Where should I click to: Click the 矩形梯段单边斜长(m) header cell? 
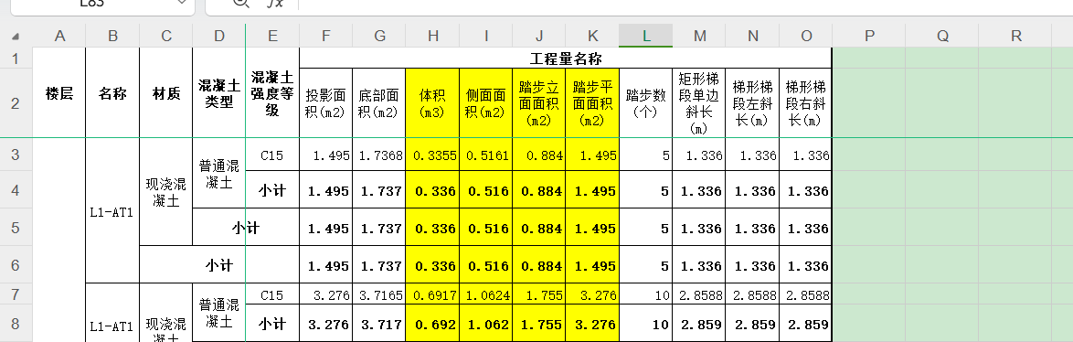[699, 102]
